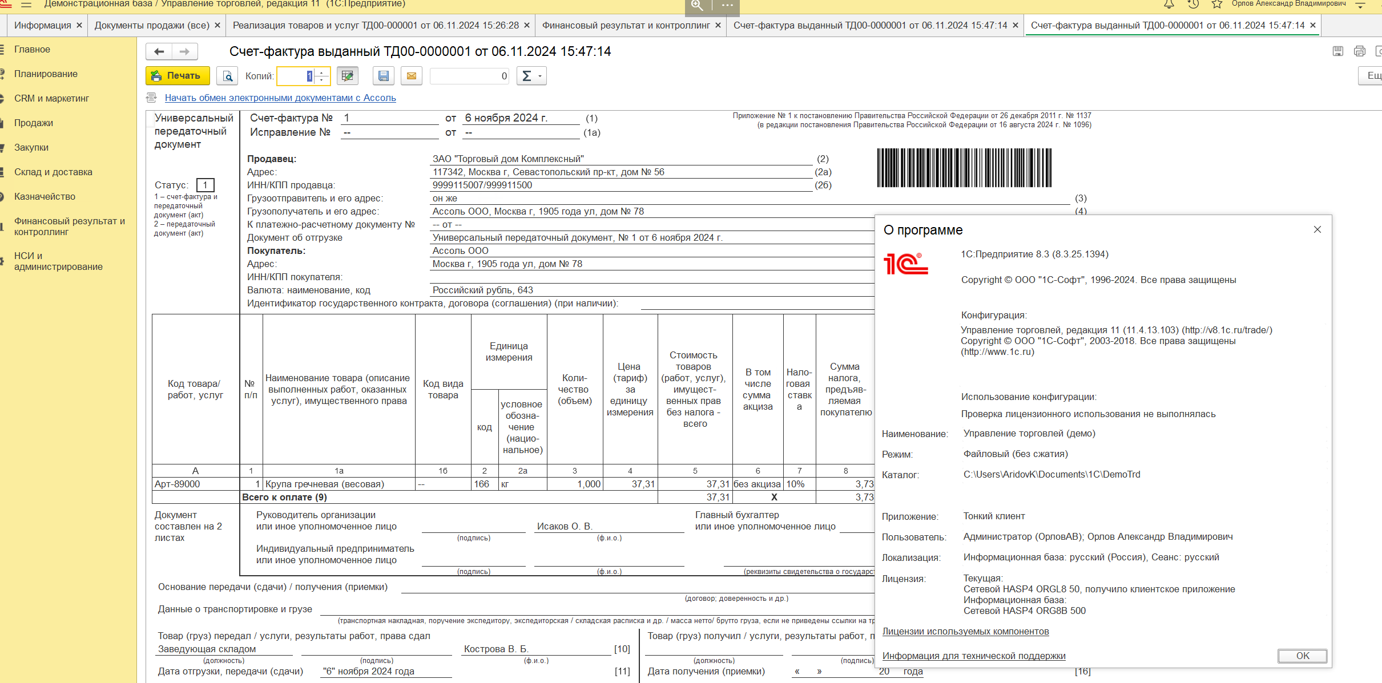Screen dimensions: 1382x683
Task: Open the CRM и маркетинг section
Action: click(x=51, y=99)
